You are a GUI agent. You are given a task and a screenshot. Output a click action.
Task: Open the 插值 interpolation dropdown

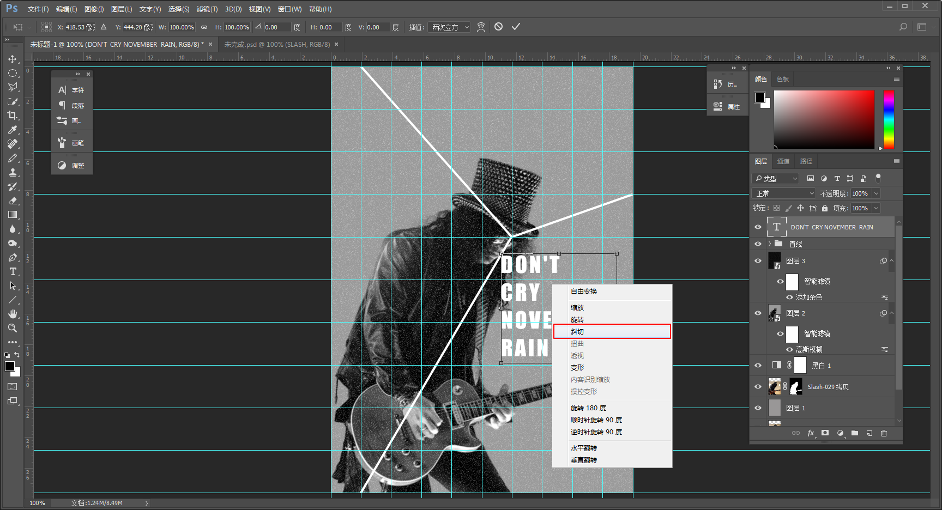pos(449,27)
